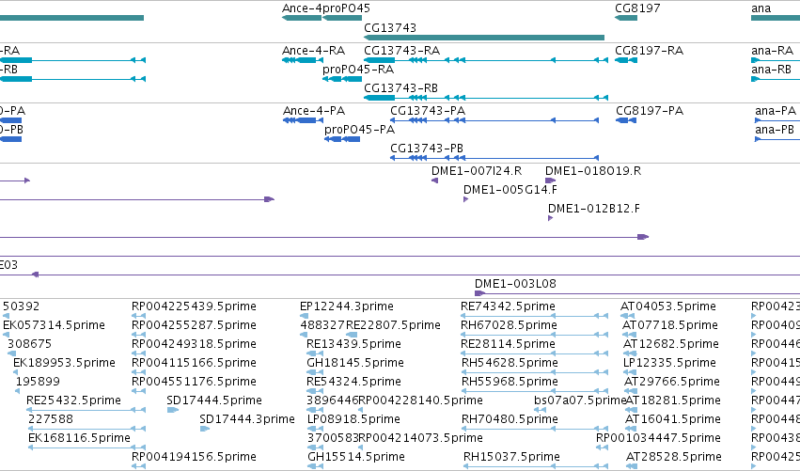Click the Ance-4-PA coding sequence label
Image resolution: width=800 pixels, height=471 pixels.
[x=314, y=111]
